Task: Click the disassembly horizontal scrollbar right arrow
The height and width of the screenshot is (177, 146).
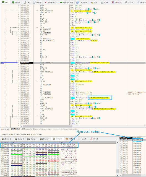Action: [x=144, y=126]
